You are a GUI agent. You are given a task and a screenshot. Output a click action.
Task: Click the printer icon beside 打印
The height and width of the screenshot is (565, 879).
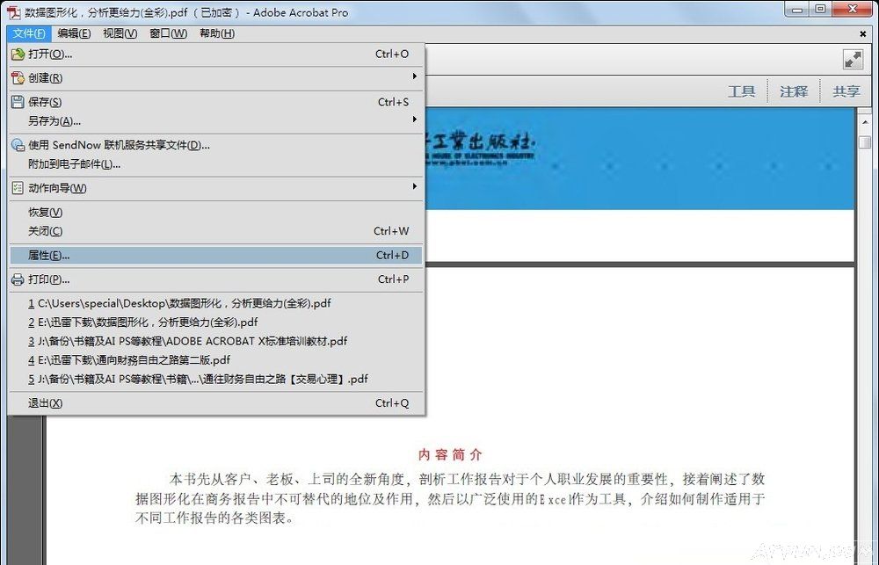tap(18, 279)
